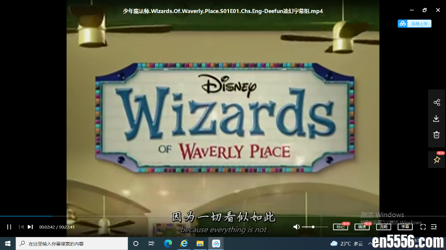Skip to the next video
This screenshot has height=250, width=446.
(30, 227)
